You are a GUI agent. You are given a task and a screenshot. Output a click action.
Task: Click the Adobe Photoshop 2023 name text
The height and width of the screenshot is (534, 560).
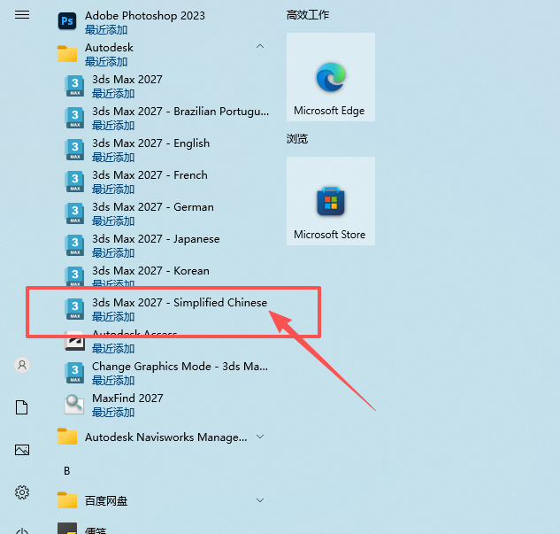pyautogui.click(x=145, y=16)
